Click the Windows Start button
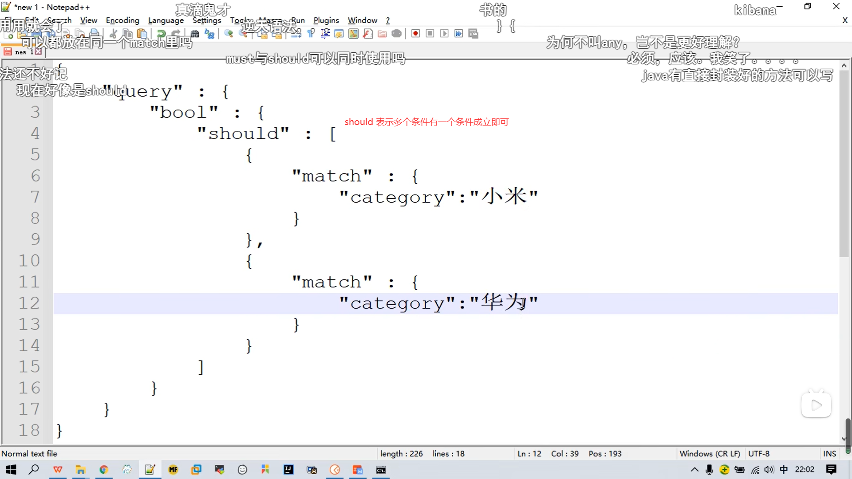The height and width of the screenshot is (479, 852). [11, 470]
